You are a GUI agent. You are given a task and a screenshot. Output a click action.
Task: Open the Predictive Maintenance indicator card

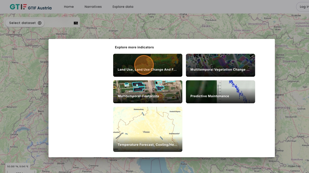pyautogui.click(x=220, y=92)
